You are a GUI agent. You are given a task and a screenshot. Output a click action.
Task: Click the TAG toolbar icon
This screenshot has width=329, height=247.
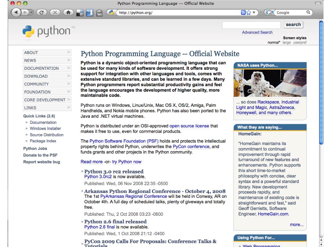(100, 13)
